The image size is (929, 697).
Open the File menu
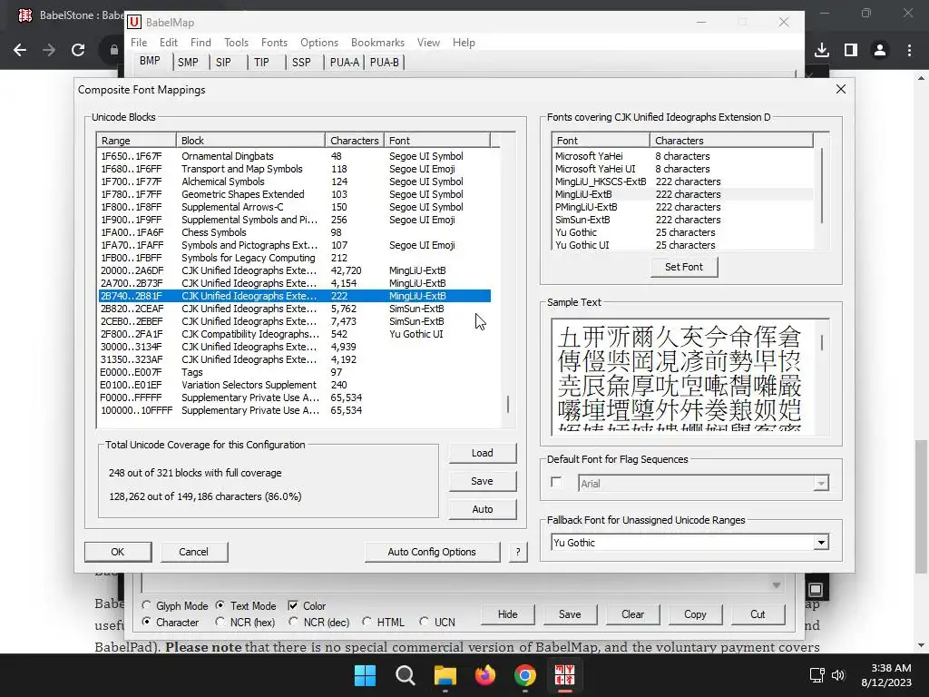click(139, 43)
